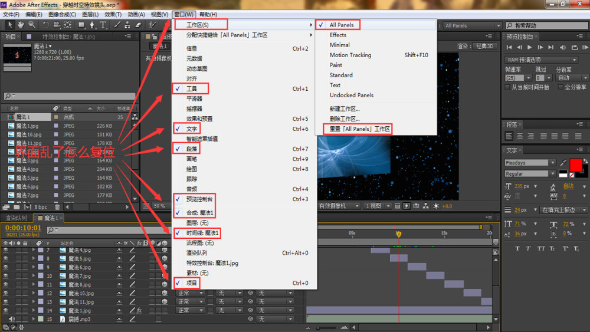
Task: Play the preview
Action: tap(530, 47)
